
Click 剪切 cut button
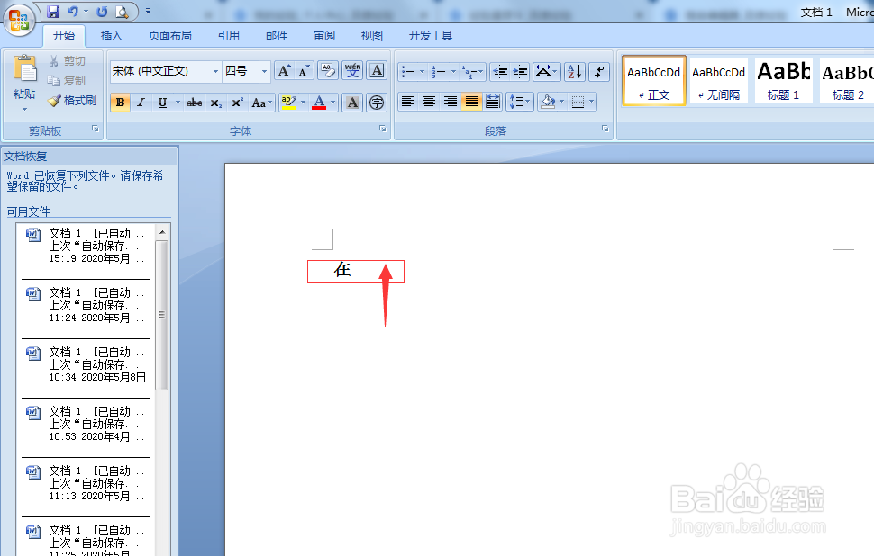(x=68, y=60)
